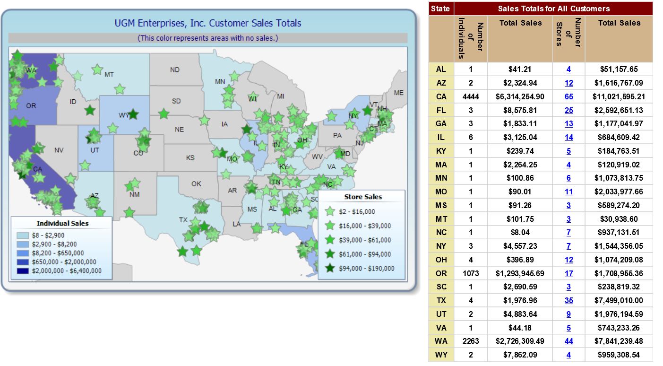The width and height of the screenshot is (663, 366).
Task: Select Arkansas (AR) on the map
Action: (x=232, y=191)
